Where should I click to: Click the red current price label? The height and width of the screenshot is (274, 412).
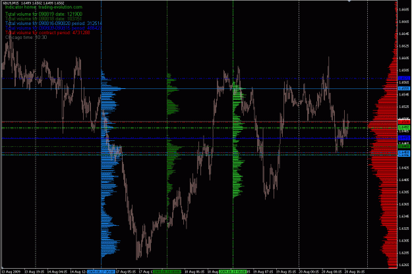pyautogui.click(x=404, y=122)
